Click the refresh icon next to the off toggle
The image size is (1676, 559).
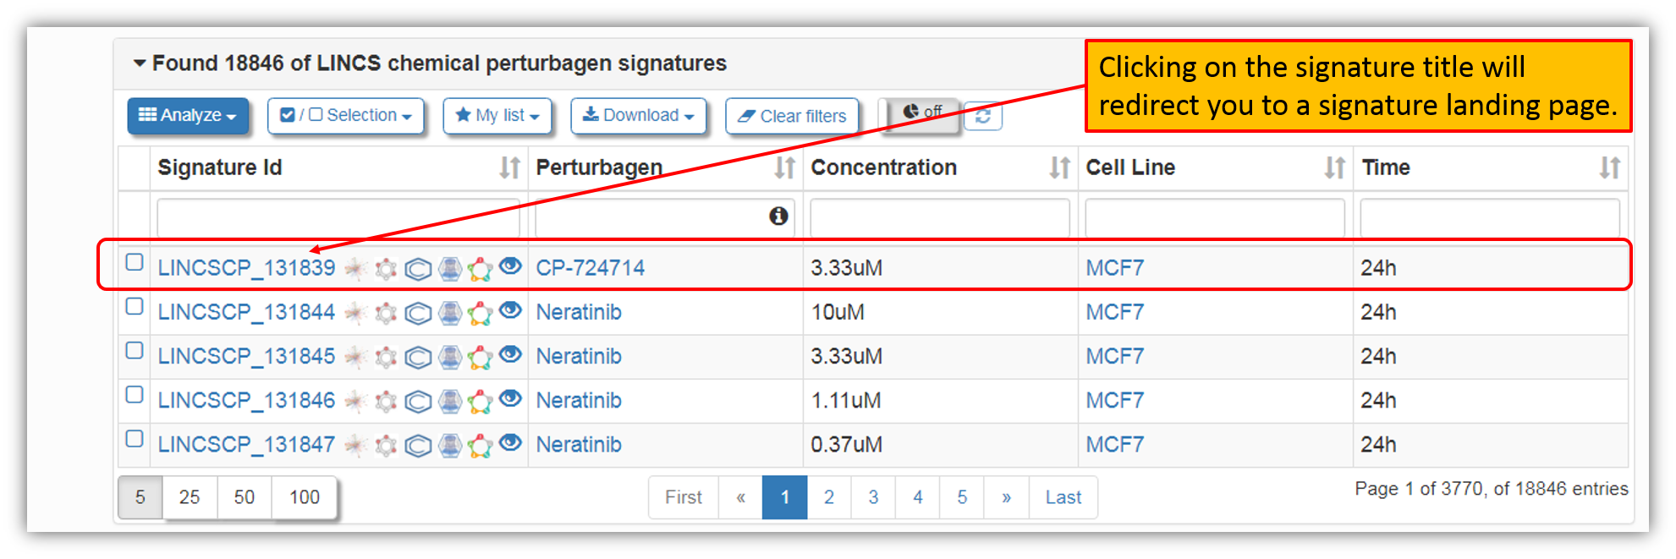click(983, 116)
